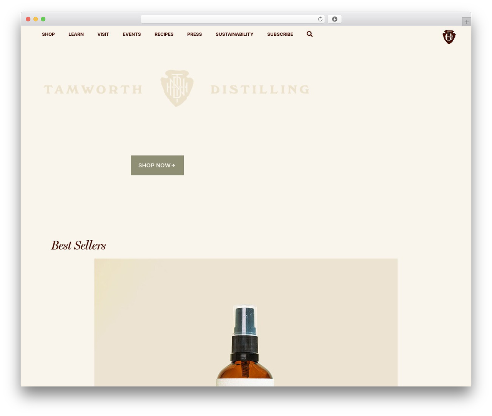Go to the LEARN page

pos(76,34)
